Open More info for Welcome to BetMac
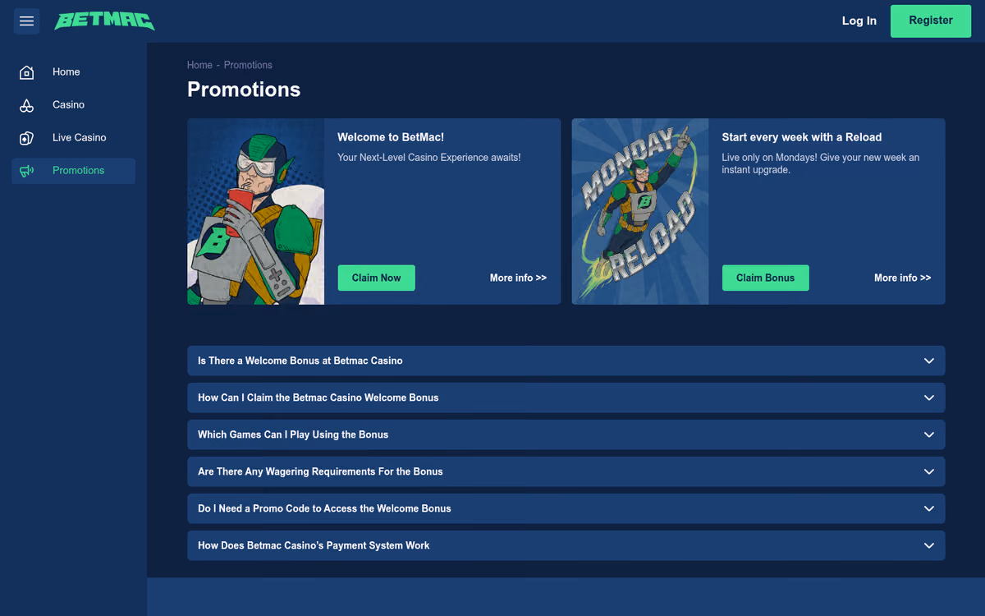Screen dimensions: 985x616 [518, 278]
